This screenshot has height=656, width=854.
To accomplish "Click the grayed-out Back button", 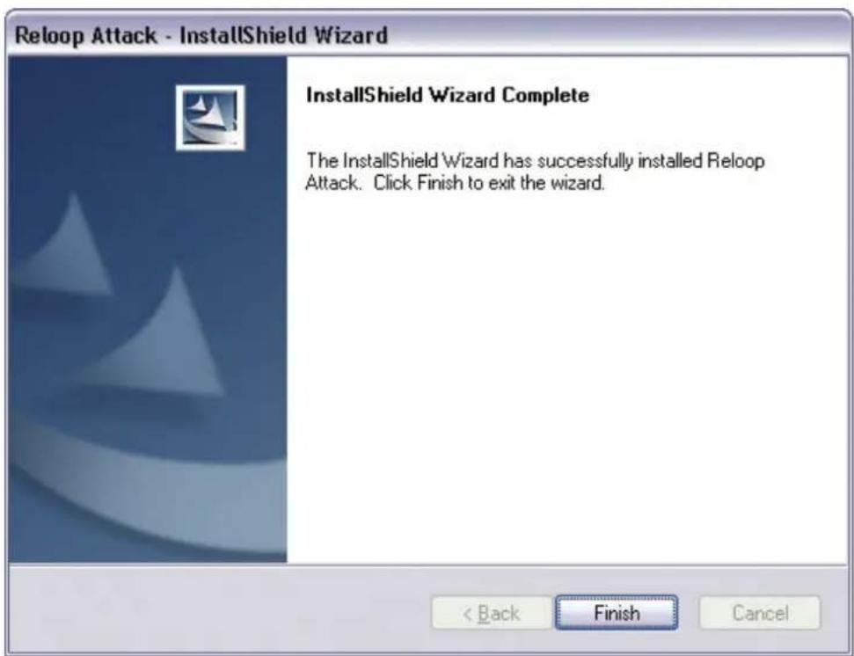I will point(492,613).
